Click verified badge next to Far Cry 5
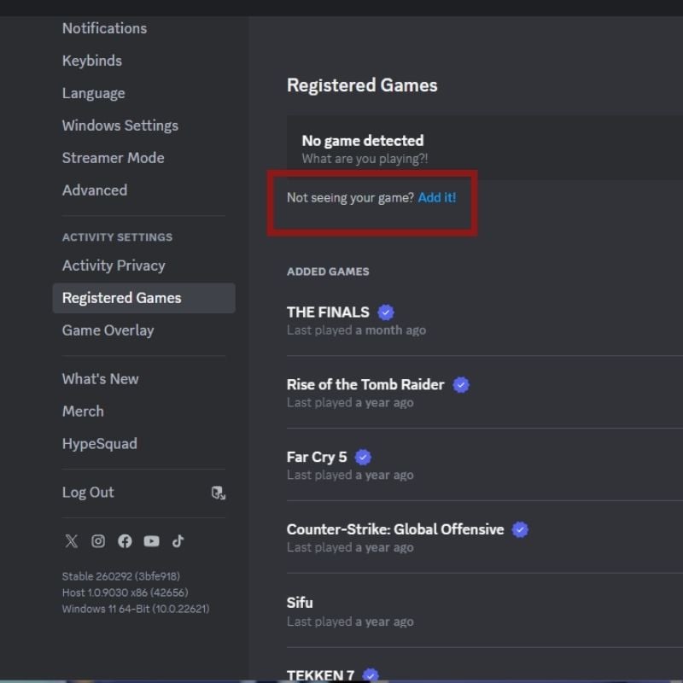Screen dimensions: 683x683 364,457
